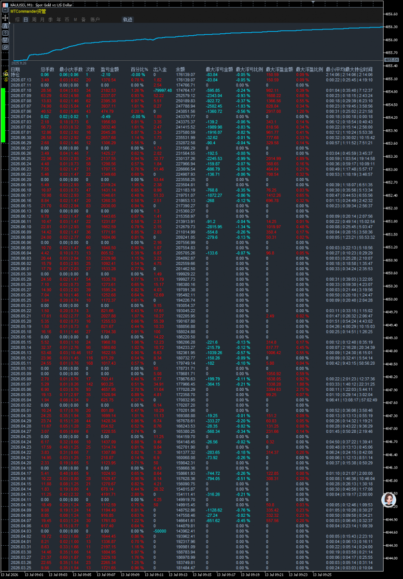Click the 4191.71 profit value

pyautogui.click(x=108, y=495)
